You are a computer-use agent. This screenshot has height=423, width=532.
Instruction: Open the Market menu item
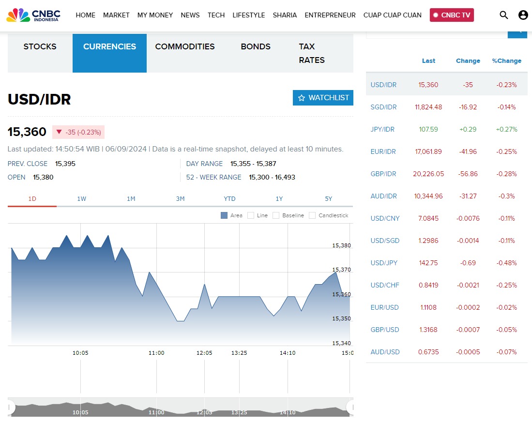click(116, 15)
